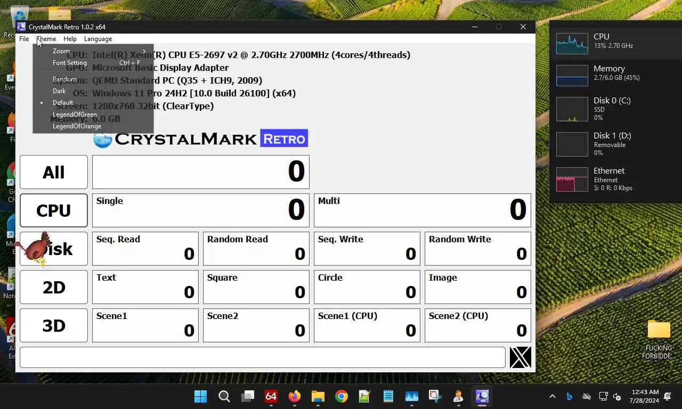Click the Single CPU score box

[201, 210]
